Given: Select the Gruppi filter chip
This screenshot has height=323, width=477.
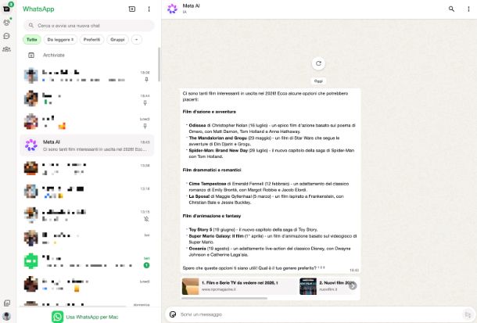Looking at the screenshot, I should (x=117, y=40).
